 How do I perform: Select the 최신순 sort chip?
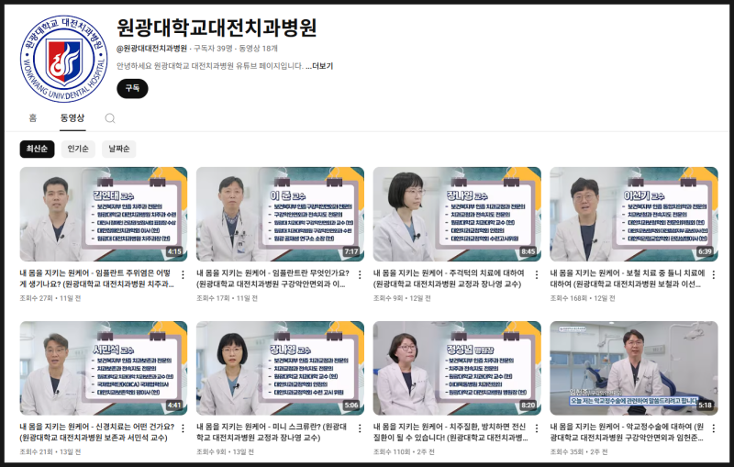tap(37, 149)
